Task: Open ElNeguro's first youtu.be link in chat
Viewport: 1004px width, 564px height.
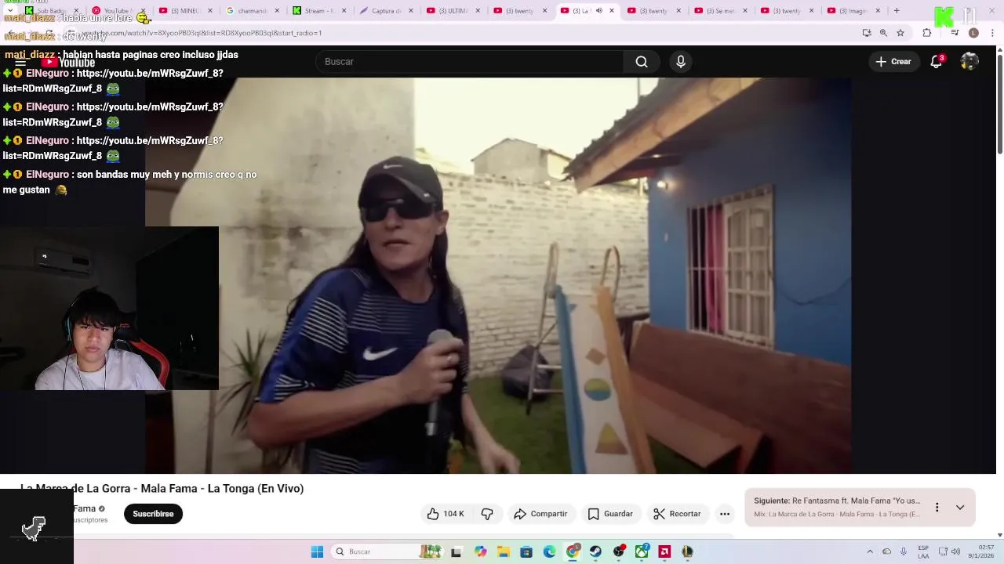Action: pos(113,81)
